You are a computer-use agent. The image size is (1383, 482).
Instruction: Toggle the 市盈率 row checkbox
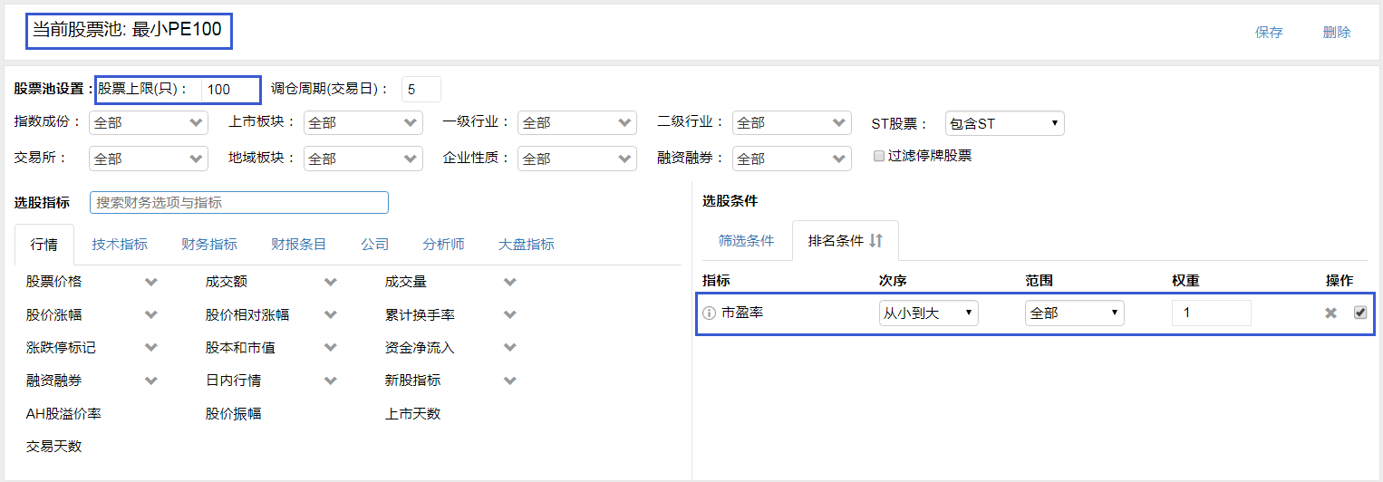click(1359, 313)
